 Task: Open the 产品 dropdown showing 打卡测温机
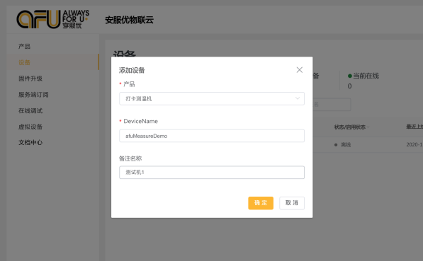pos(212,98)
